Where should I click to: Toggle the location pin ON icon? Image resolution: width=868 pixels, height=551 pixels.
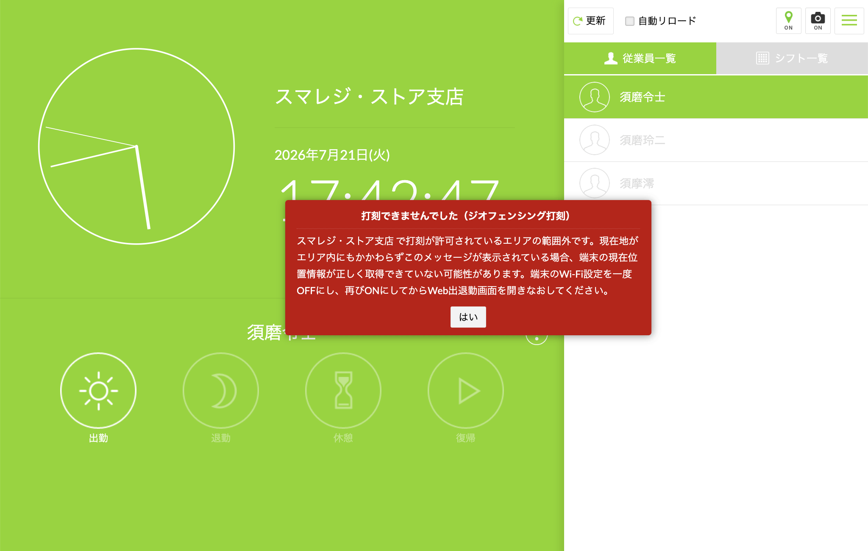point(788,21)
